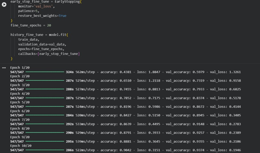Click the Epoch 2/20 output label
The height and width of the screenshot is (153, 260).
point(20,76)
